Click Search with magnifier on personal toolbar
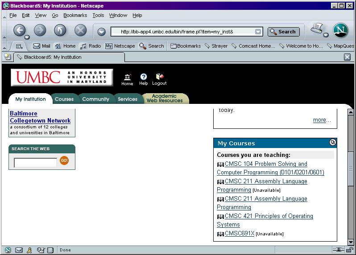The width and height of the screenshot is (356, 255). pyautogui.click(x=151, y=46)
